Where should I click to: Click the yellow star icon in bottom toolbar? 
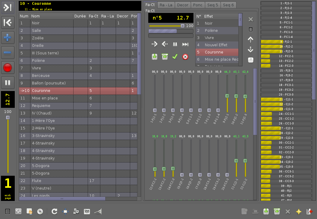click(298, 211)
